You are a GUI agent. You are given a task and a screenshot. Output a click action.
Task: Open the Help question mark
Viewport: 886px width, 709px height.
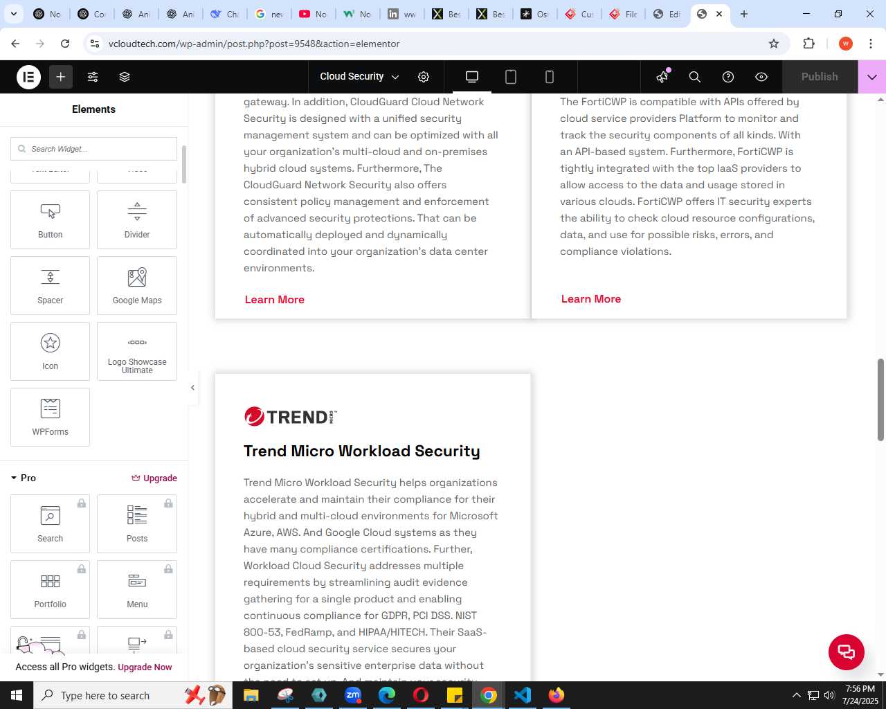tap(728, 77)
